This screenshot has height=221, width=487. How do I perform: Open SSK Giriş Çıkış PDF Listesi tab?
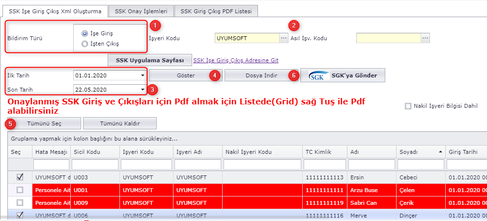(216, 11)
